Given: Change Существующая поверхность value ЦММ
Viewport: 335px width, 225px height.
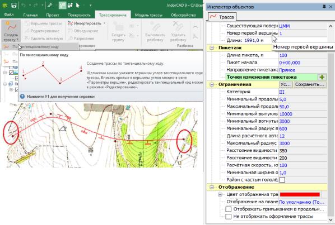Looking at the screenshot, I should coord(303,26).
